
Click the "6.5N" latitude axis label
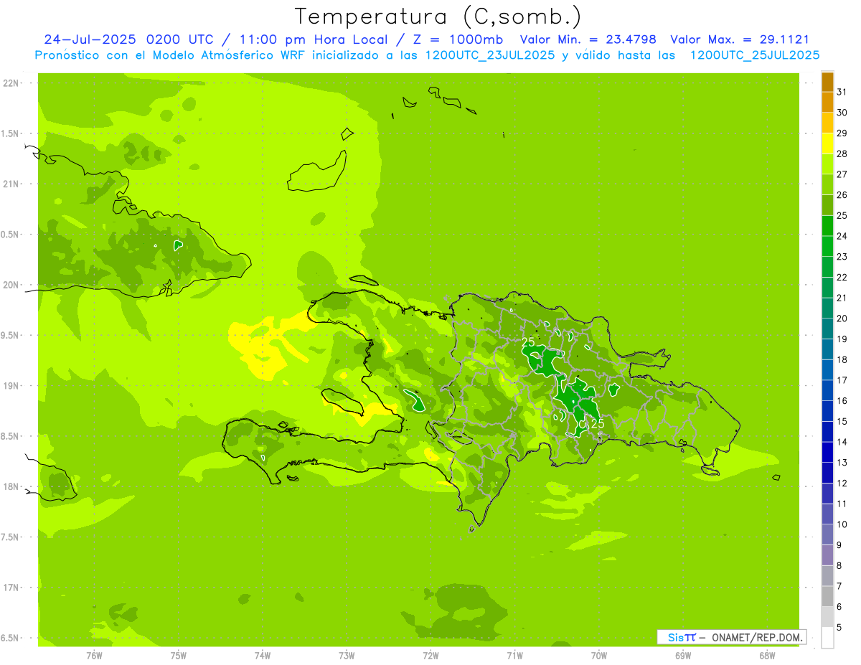11,638
